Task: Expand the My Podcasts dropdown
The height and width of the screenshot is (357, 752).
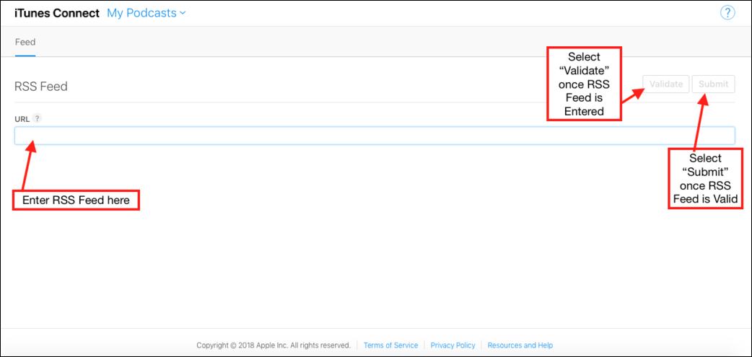Action: (x=147, y=13)
